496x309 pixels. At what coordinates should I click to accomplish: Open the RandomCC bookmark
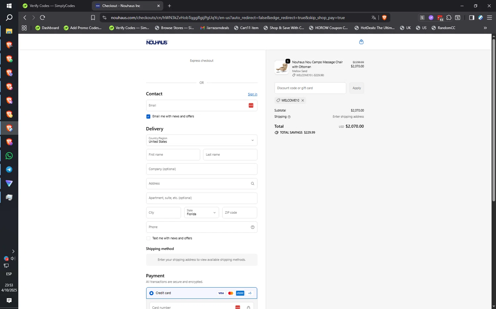[443, 28]
